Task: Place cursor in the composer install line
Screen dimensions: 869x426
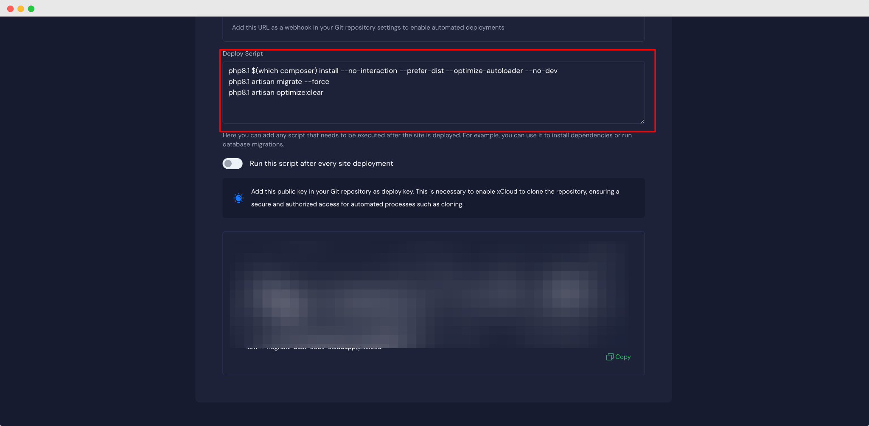Action: point(392,71)
